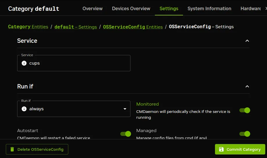Click into the Service field containing cups
The height and width of the screenshot is (158, 267).
[x=74, y=63]
